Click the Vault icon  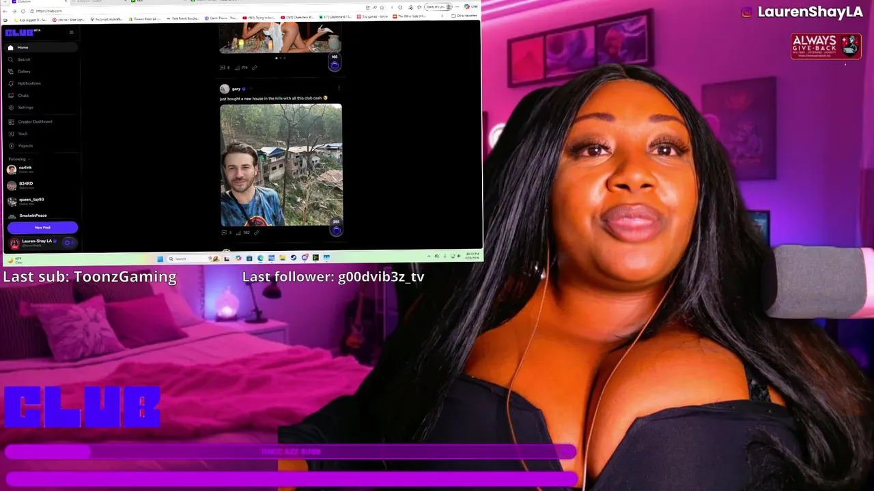pos(11,134)
